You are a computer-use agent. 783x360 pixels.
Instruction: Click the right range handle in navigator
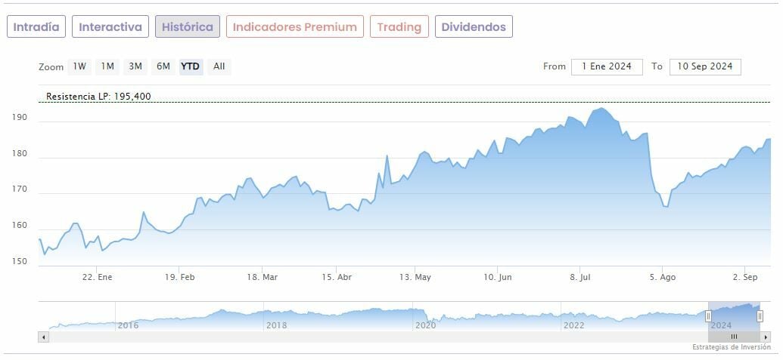click(x=760, y=316)
